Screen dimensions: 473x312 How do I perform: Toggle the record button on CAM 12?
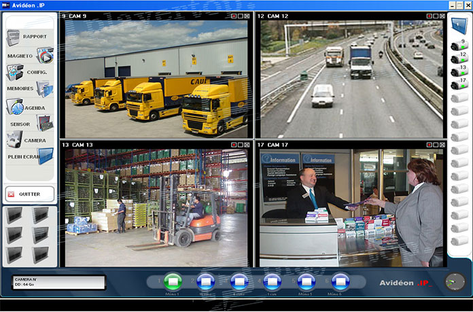[x=429, y=15]
